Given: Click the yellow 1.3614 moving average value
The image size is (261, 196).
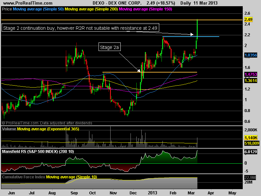Looking at the screenshot, I should point(251,81).
